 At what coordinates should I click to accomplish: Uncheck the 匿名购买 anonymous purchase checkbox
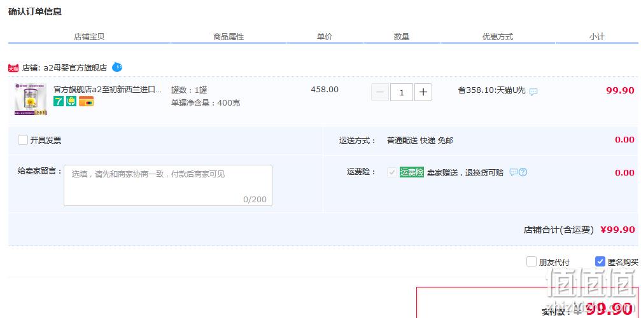(600, 261)
